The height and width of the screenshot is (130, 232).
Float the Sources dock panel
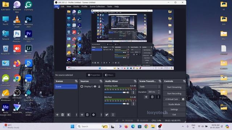coord(101,81)
